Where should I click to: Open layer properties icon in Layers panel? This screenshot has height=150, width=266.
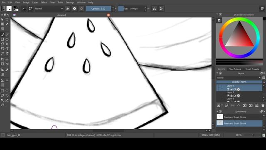point(257,105)
